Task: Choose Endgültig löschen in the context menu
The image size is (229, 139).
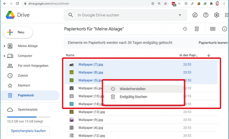Action: point(143,96)
